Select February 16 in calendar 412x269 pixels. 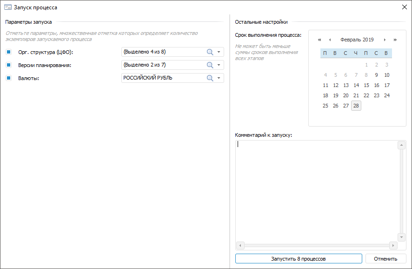[377, 86]
